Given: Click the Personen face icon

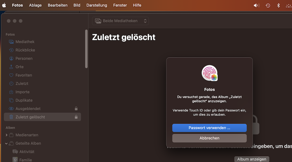Looking at the screenshot, I should tap(11, 58).
